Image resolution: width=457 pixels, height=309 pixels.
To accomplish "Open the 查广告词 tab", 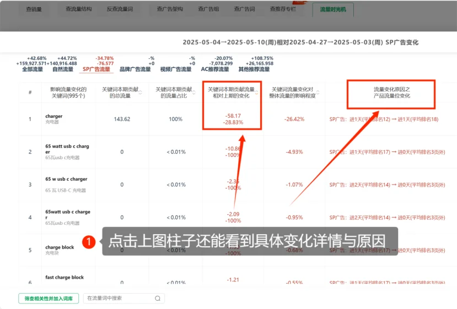I will point(244,9).
